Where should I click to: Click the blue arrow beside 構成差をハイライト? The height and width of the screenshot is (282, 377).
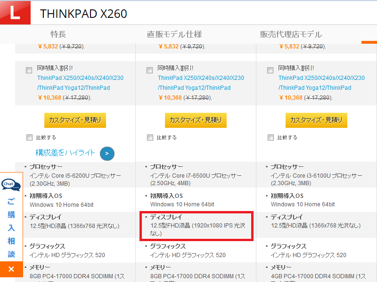tap(107, 154)
